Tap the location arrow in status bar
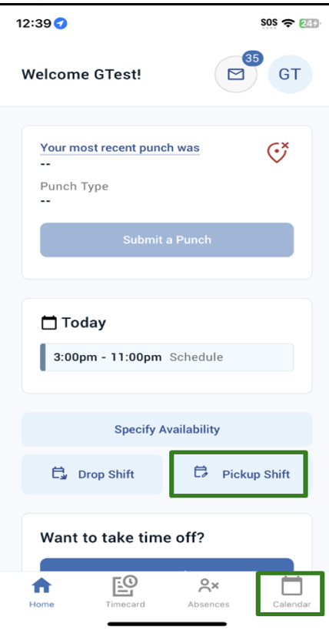Viewport: 329px width, 630px height. pos(61,24)
